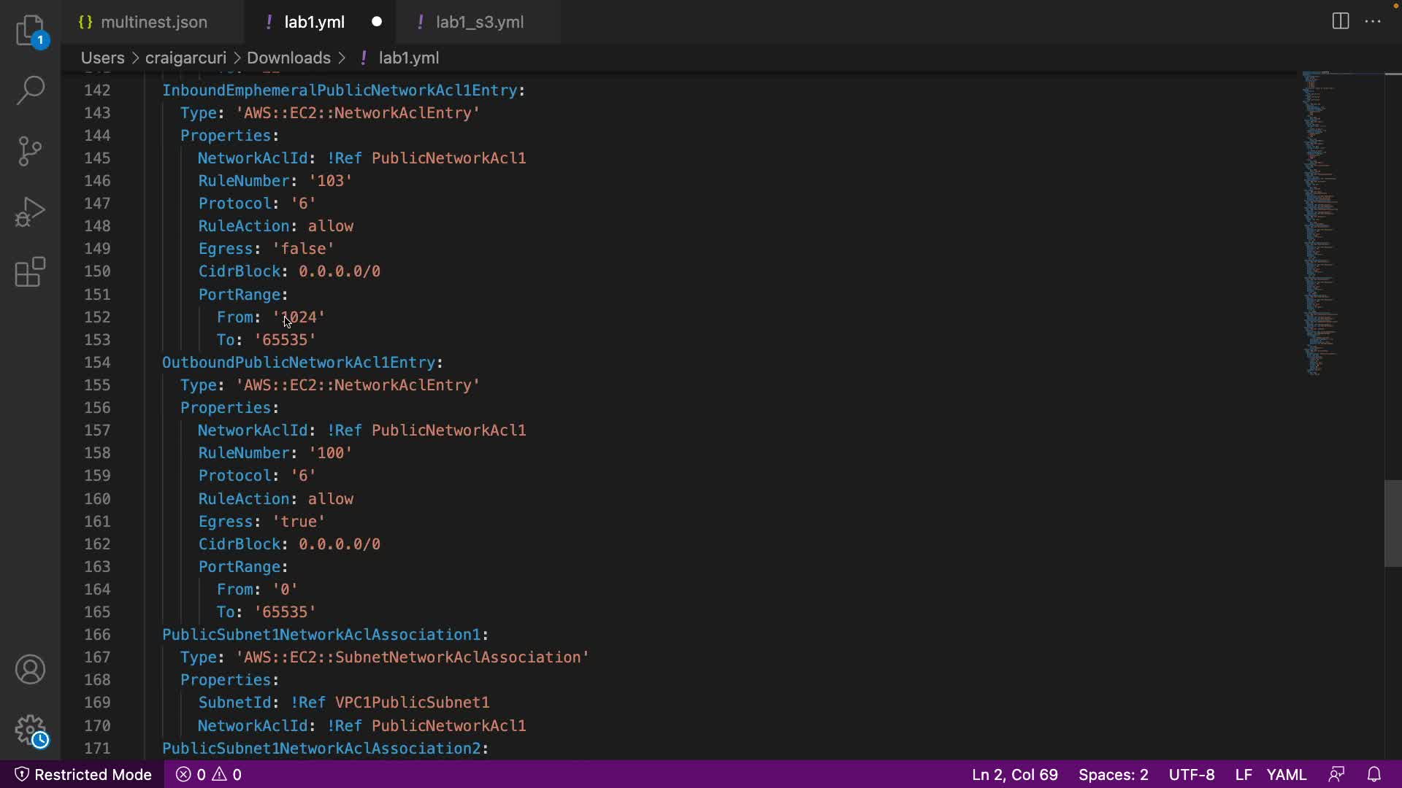Open the Explorer view in the activity bar
Image resolution: width=1402 pixels, height=788 pixels.
(31, 31)
